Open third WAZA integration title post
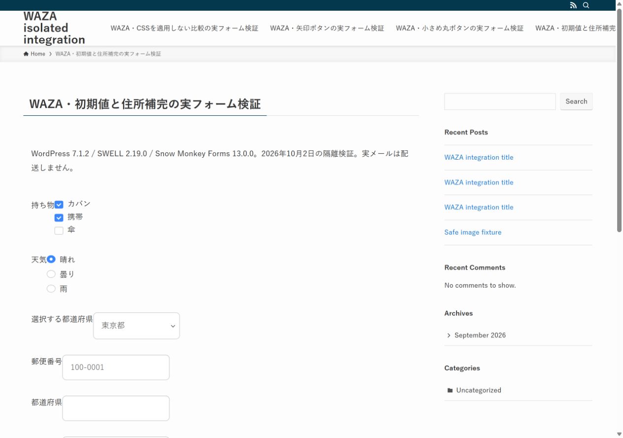Screen dimensions: 623x438 [x=479, y=207]
